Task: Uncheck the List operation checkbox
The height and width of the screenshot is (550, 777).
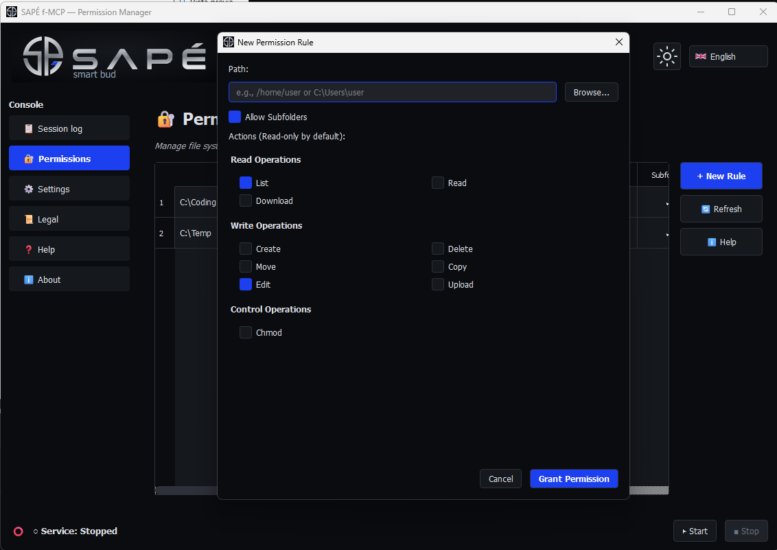Action: pos(246,183)
